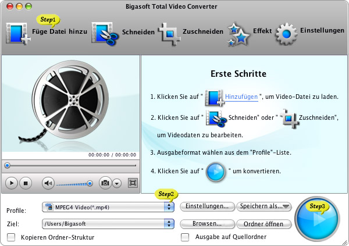Start conversion with the big blue button
Image resolution: width=349 pixels, height=246 pixels.
317,219
